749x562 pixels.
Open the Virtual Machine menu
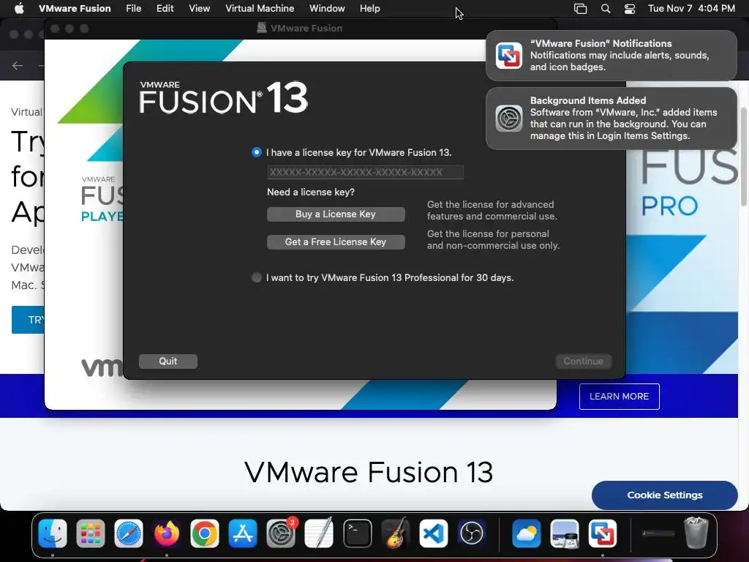[260, 9]
